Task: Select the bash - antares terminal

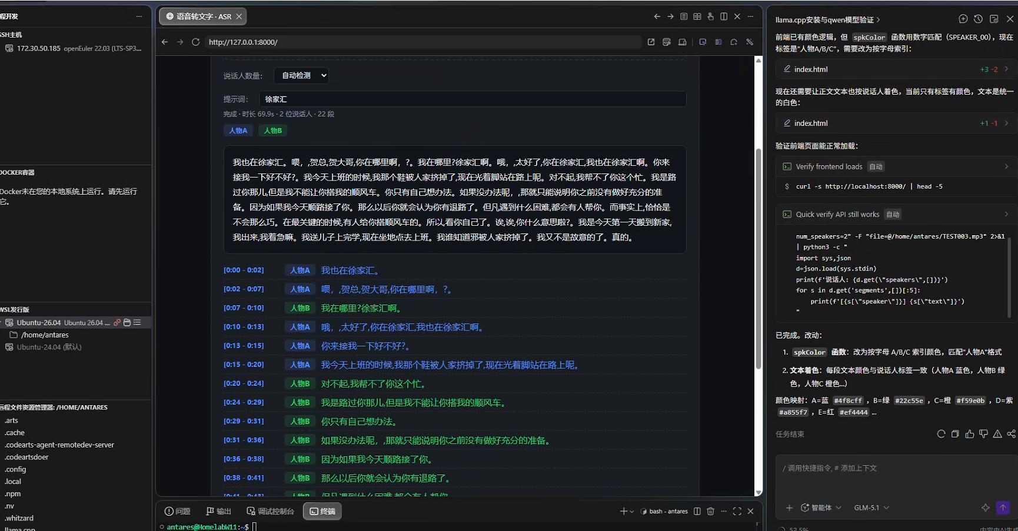Action: click(664, 512)
